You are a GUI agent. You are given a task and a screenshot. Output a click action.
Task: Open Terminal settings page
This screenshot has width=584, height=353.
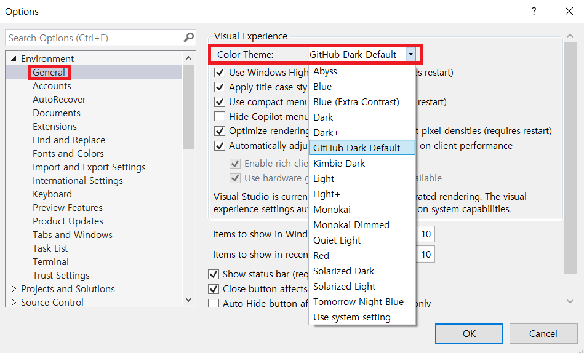(x=50, y=262)
